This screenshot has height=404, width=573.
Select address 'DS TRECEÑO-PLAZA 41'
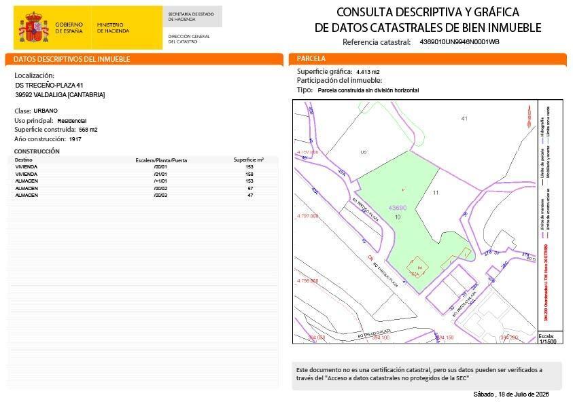(x=50, y=85)
